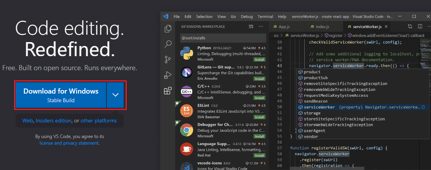Image resolution: width=431 pixels, height=170 pixels.
Task: Open the Go menu
Action: [233, 16]
